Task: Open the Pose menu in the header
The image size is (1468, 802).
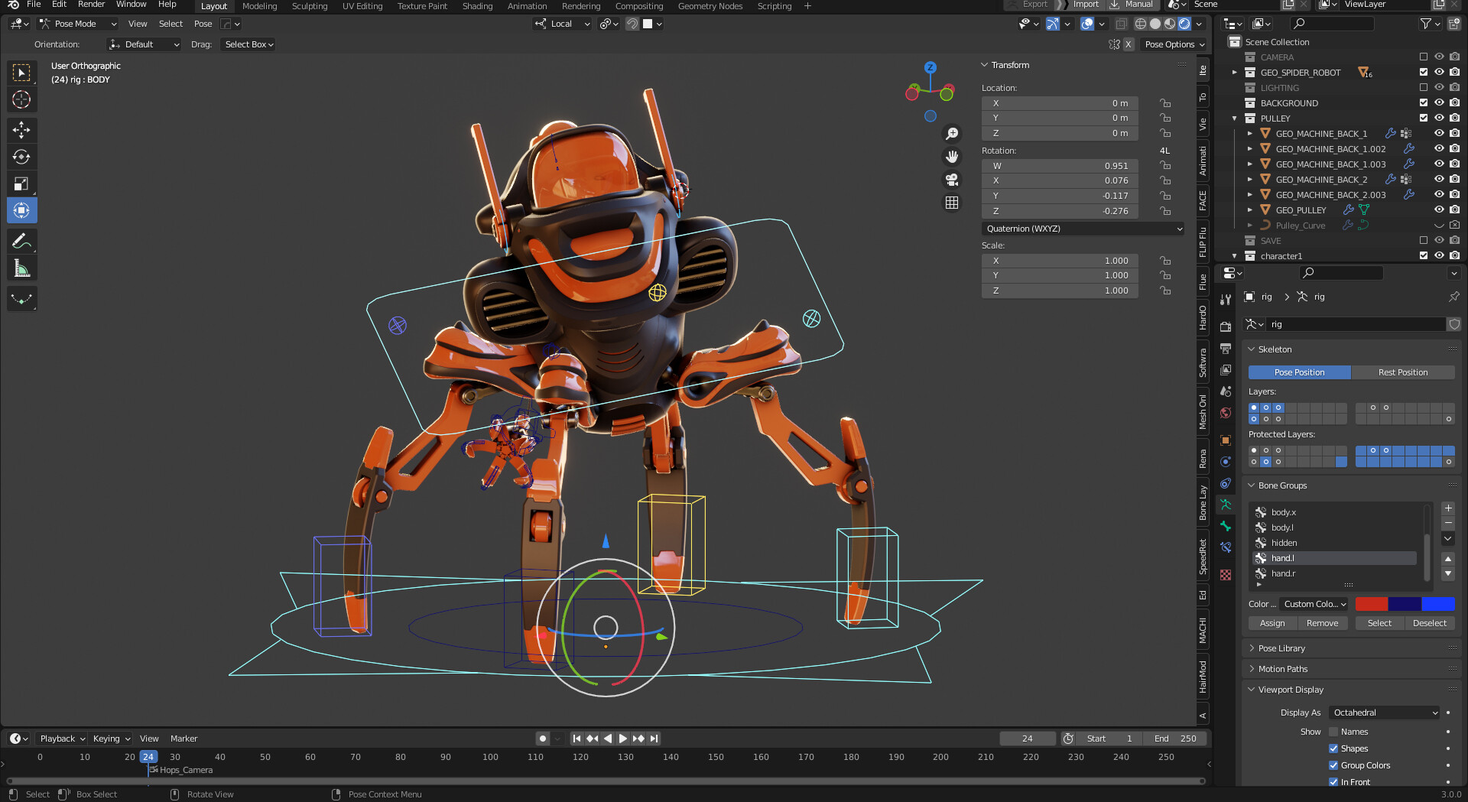Action: [203, 24]
